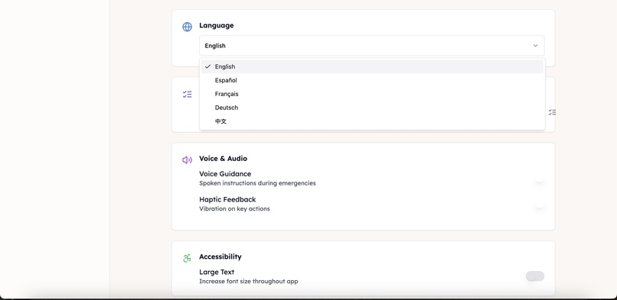Click the Large Text label

pyautogui.click(x=217, y=272)
